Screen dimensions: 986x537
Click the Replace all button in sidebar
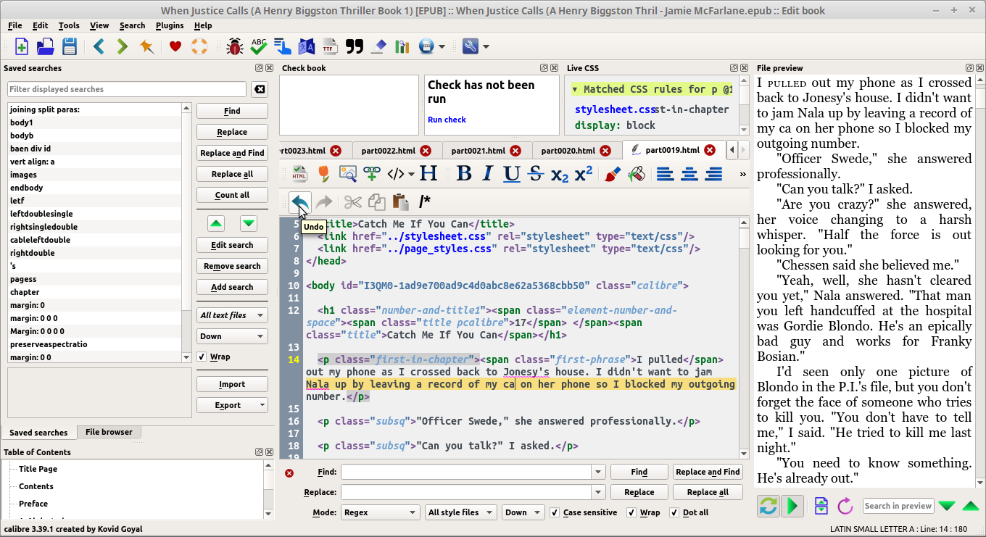coord(232,174)
